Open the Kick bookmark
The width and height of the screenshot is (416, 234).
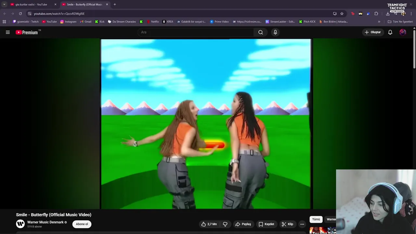100,22
